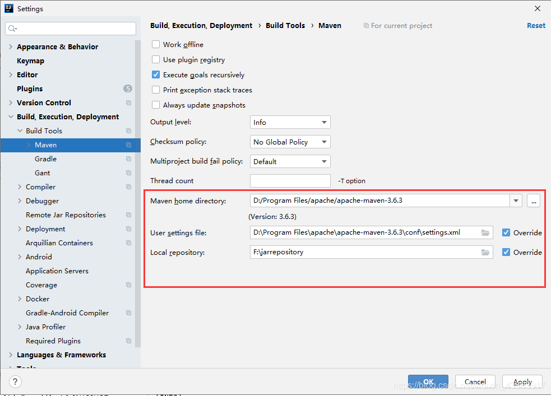
Task: Enable Print exception stack traces
Action: [x=156, y=90]
